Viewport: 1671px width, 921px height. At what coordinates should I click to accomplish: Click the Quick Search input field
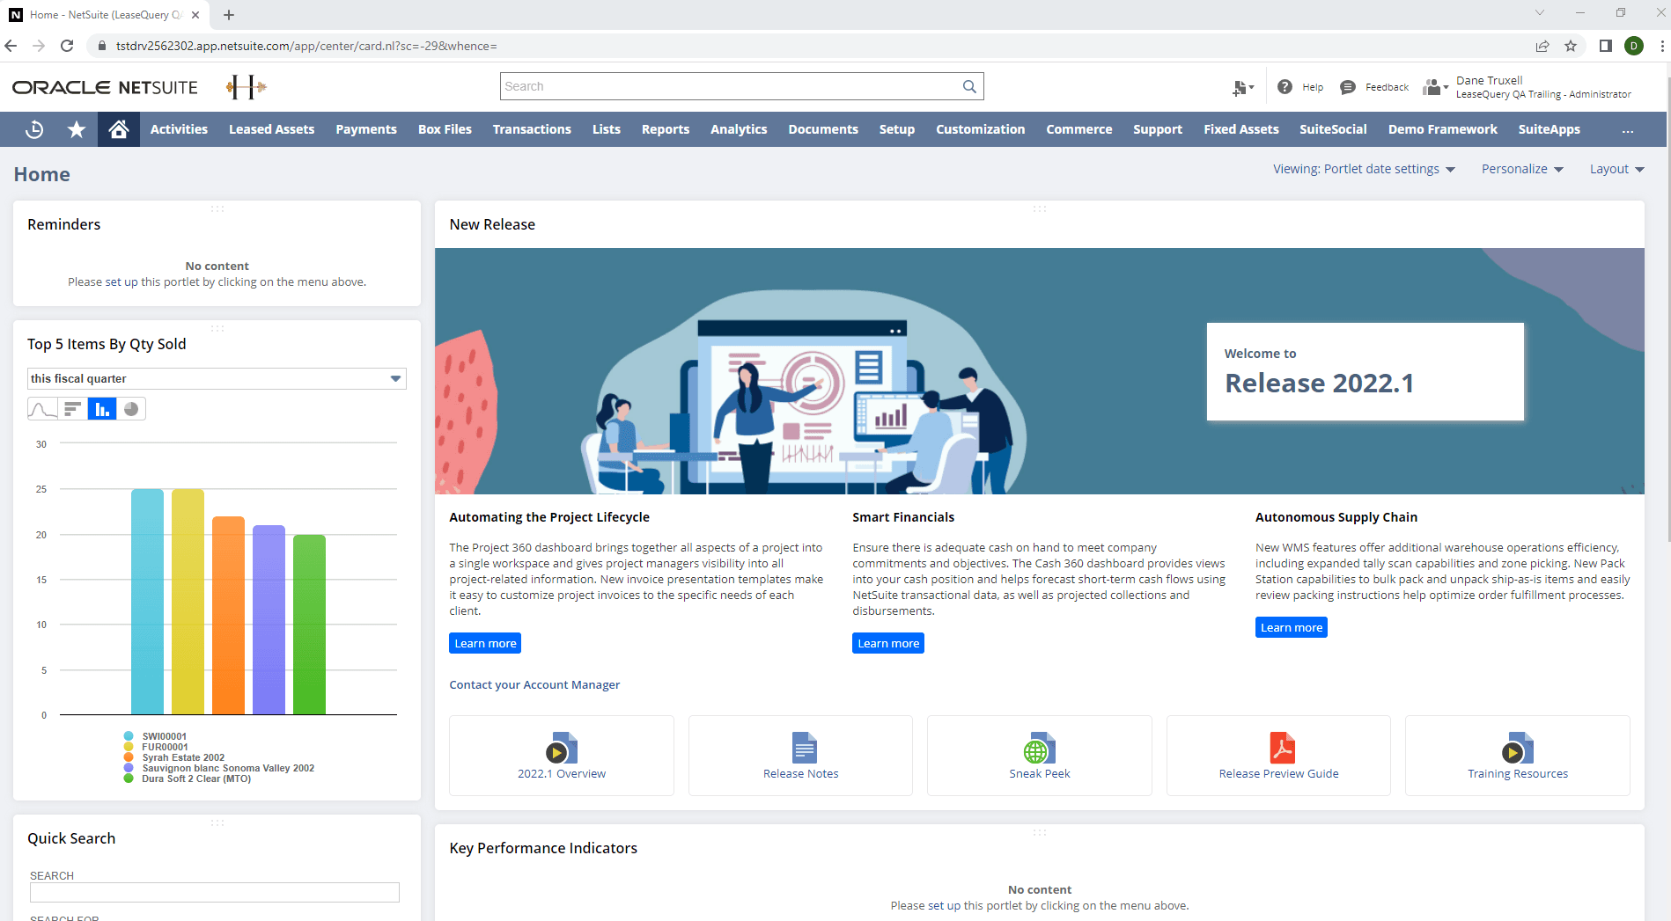215,892
